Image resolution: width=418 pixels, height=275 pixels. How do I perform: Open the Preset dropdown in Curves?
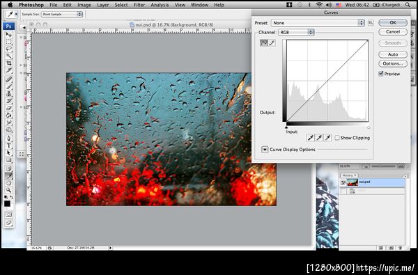pos(318,23)
